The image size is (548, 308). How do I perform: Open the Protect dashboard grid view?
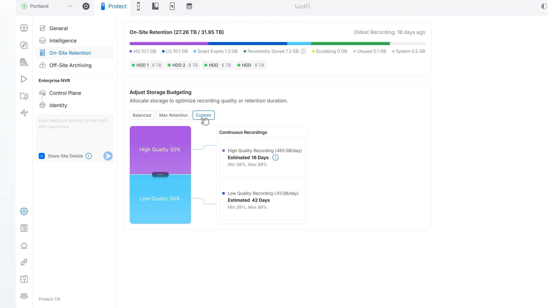24,28
